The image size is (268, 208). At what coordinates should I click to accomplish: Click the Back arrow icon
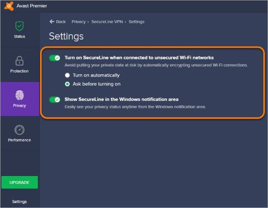tap(52, 22)
